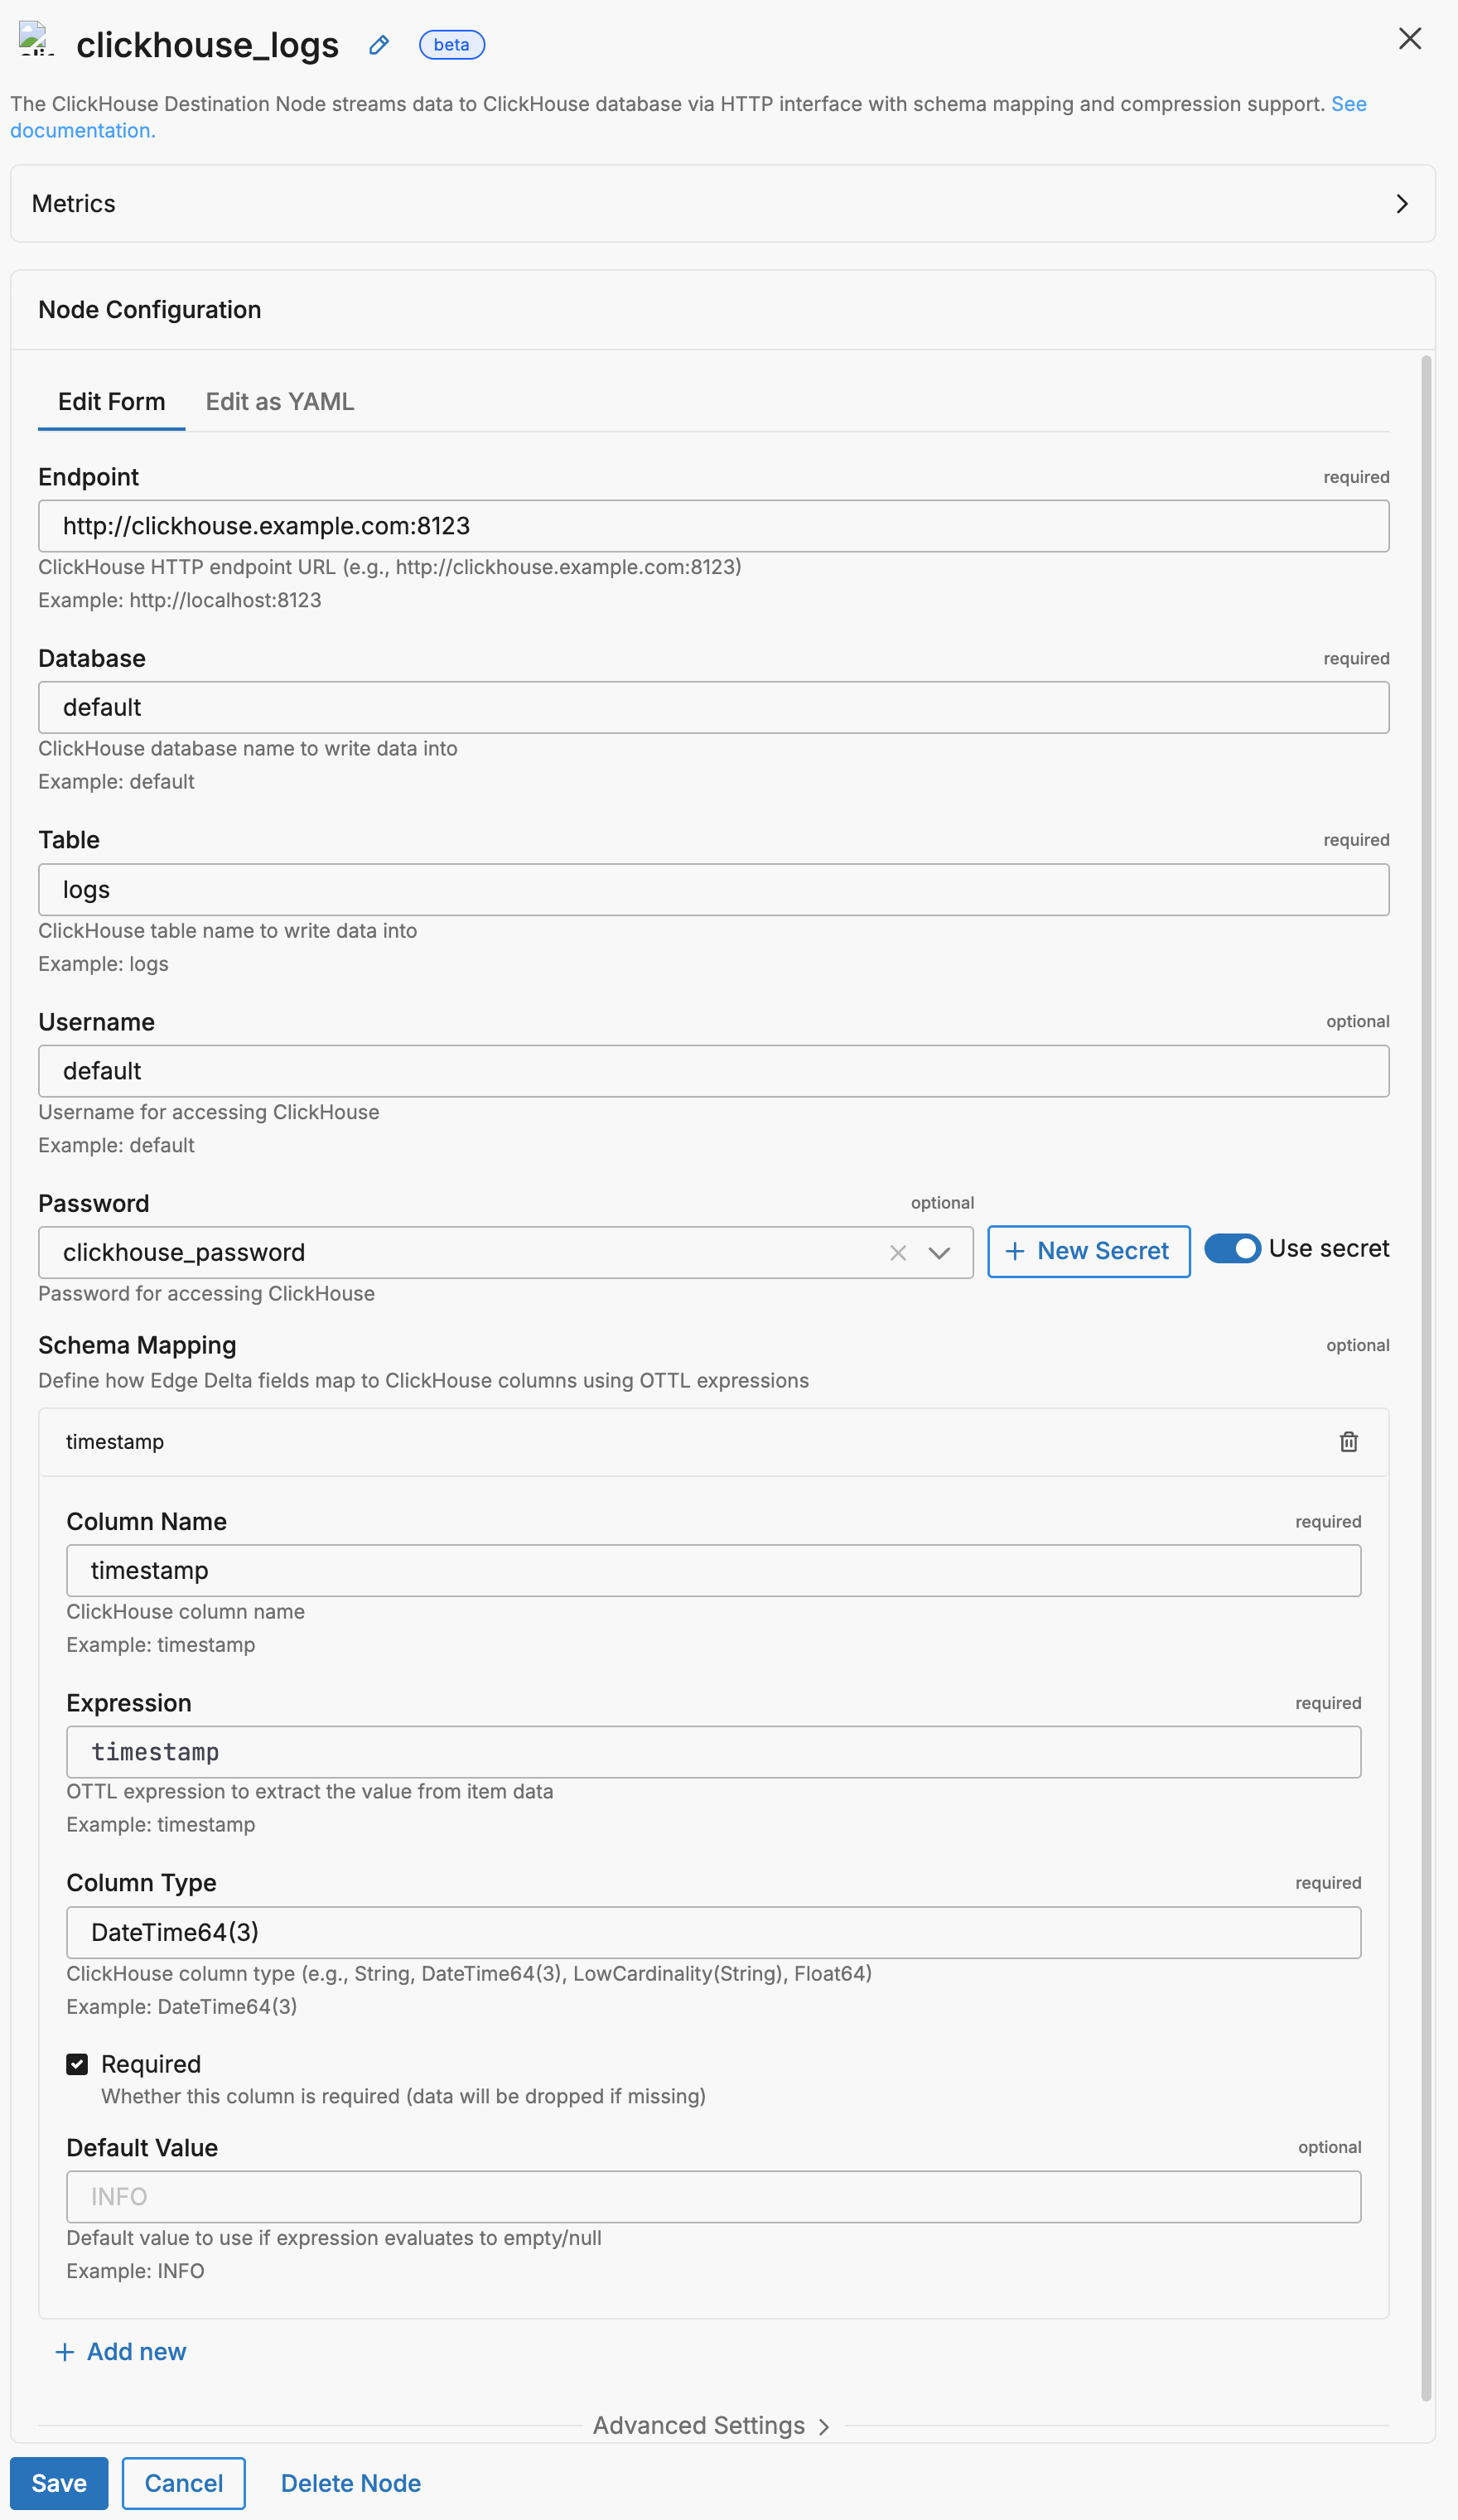Cancel the configuration changes

[x=183, y=2483]
